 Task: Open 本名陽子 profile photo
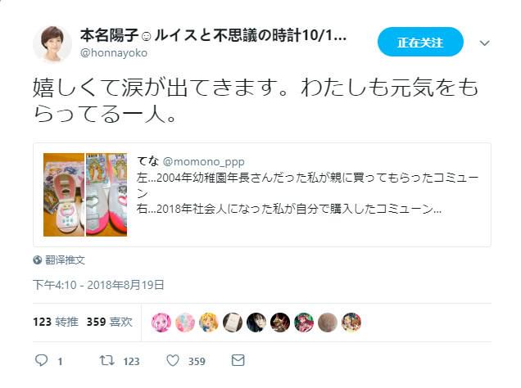pos(52,44)
